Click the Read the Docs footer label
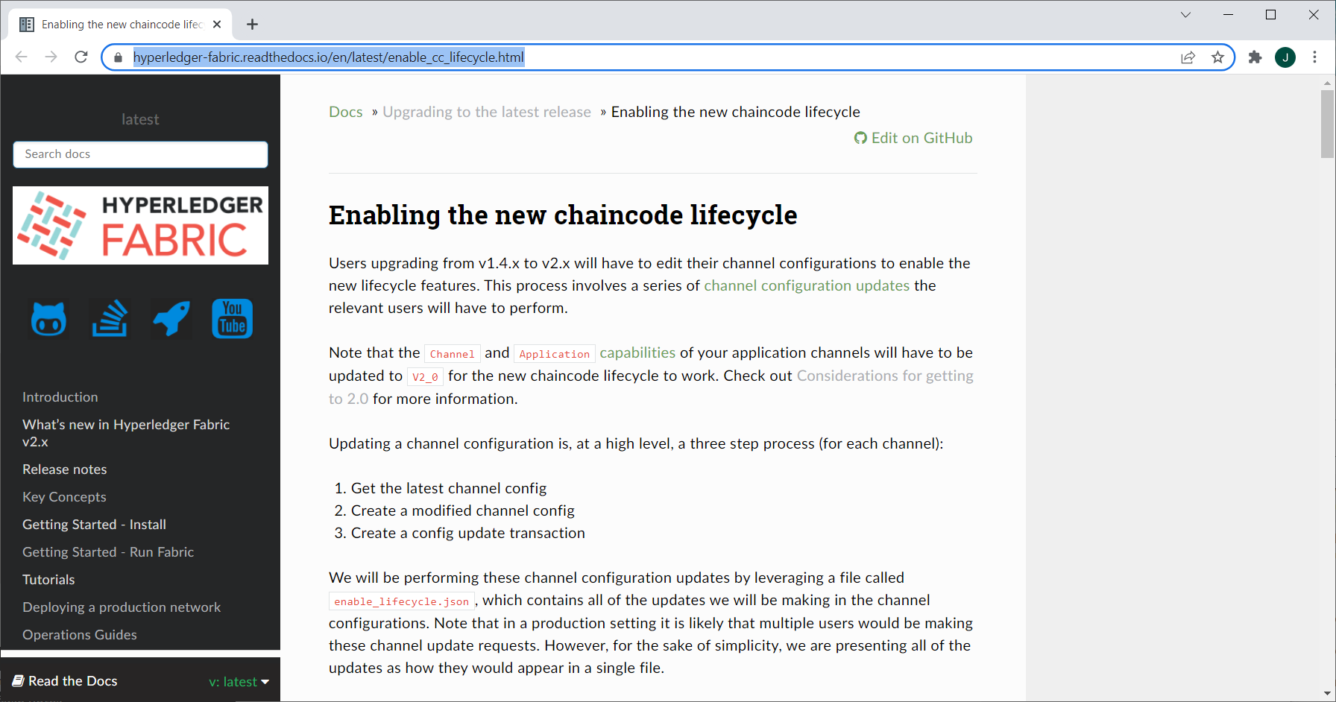The image size is (1336, 702). click(73, 681)
